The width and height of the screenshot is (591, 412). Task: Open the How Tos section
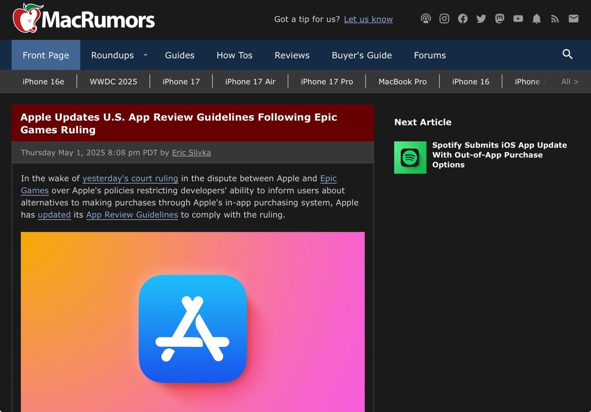coord(235,55)
